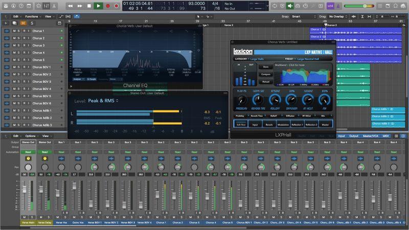Solo the Chorus 3 track

18,45
